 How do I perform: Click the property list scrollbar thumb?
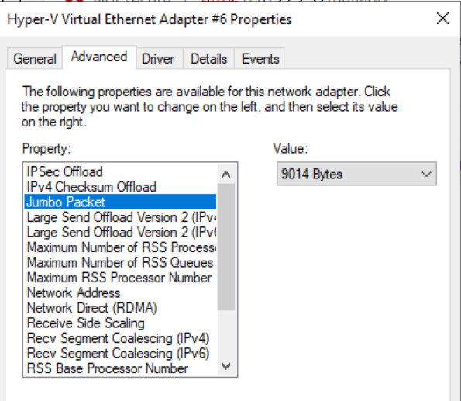click(225, 247)
